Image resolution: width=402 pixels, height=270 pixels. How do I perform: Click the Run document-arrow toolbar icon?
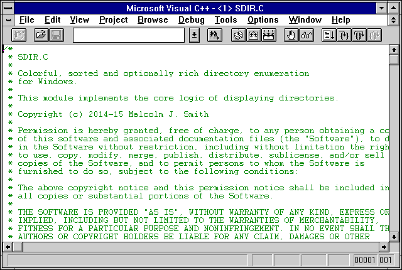[x=329, y=35]
